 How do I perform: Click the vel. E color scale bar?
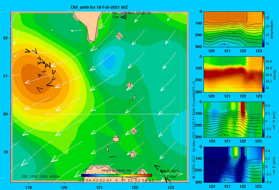point(263,165)
